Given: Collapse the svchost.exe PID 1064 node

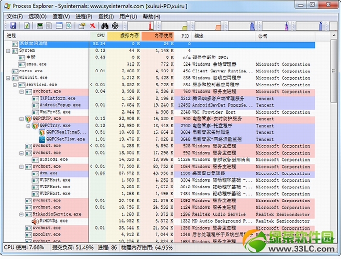Looking at the screenshot, I should pos(22,167).
